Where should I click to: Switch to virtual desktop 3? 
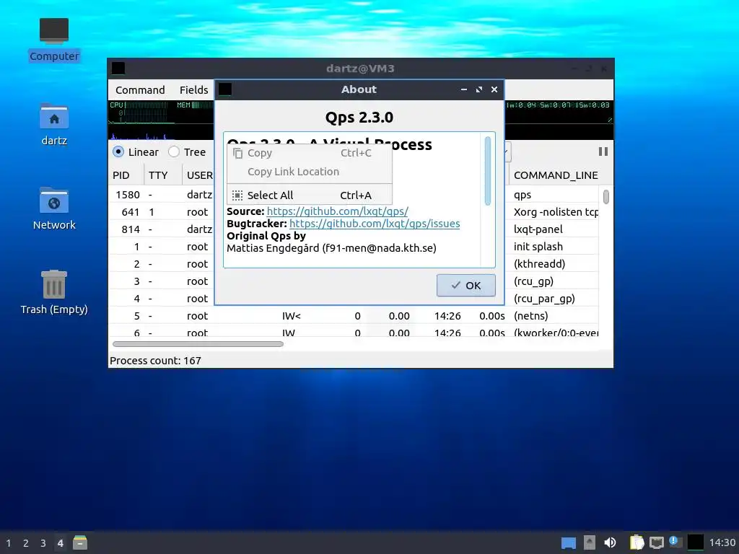point(43,543)
